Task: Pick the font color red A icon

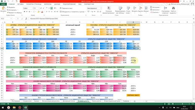Action: [x=42, y=12]
